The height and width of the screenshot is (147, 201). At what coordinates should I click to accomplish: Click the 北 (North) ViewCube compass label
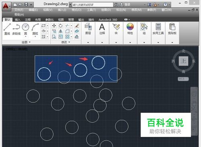(x=184, y=51)
